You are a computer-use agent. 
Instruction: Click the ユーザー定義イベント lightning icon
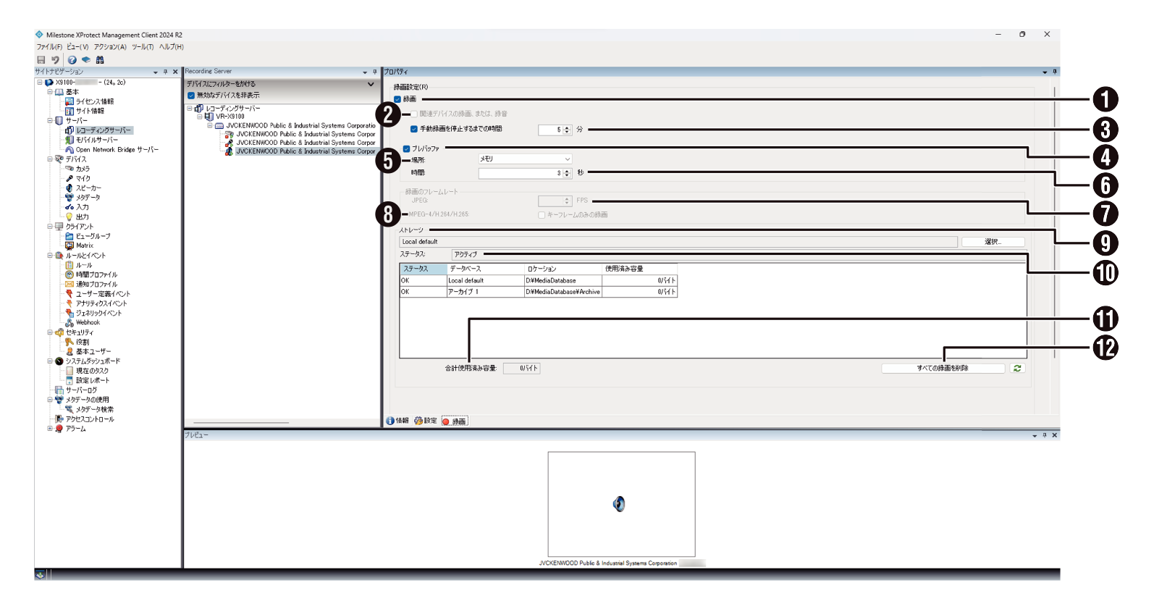click(x=70, y=294)
